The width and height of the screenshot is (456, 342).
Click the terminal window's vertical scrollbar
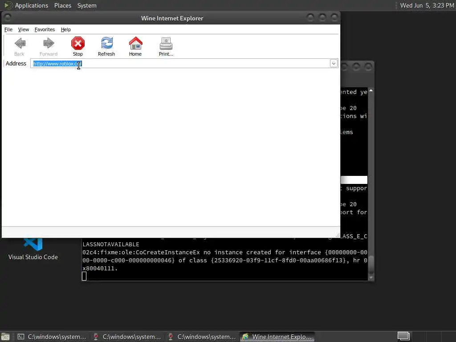[371, 184]
